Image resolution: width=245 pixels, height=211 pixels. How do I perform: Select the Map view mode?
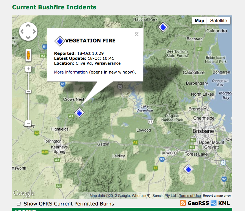pyautogui.click(x=199, y=20)
